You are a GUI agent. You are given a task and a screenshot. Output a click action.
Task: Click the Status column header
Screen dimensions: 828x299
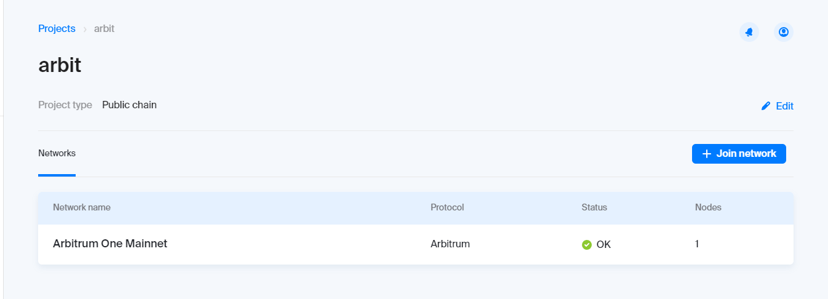[x=594, y=207]
